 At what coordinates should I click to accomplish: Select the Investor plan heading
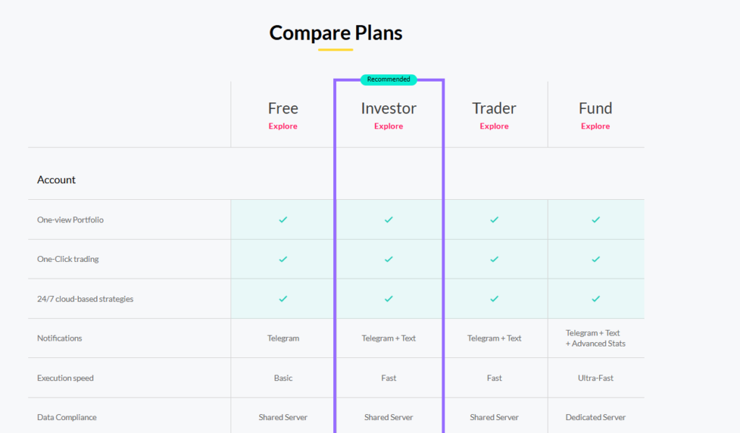(388, 108)
